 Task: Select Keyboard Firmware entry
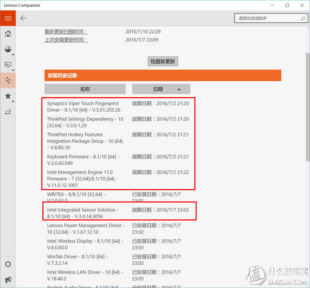pos(83,160)
